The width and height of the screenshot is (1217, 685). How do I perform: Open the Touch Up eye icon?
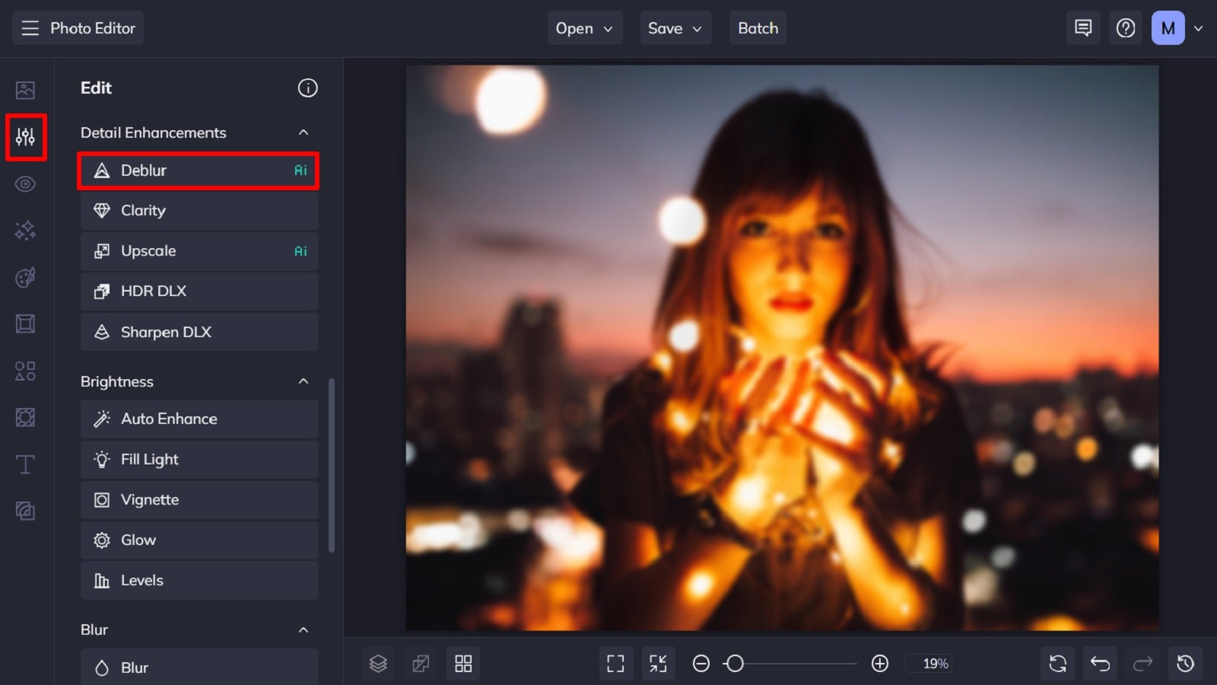[x=25, y=183]
